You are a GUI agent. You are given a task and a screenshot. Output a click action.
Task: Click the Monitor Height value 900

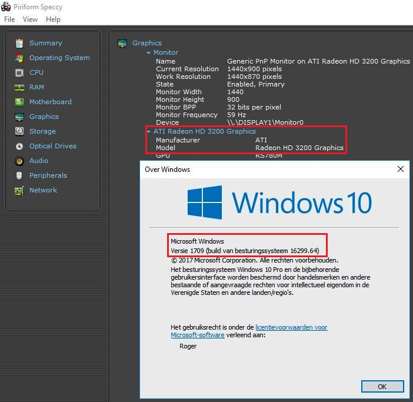[x=233, y=99]
